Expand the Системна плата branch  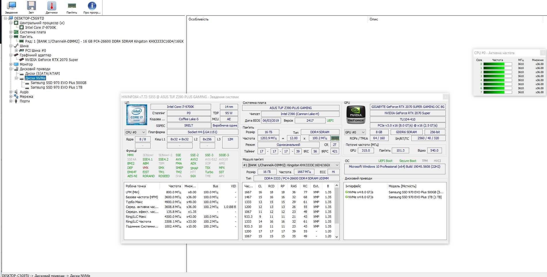pyautogui.click(x=11, y=32)
